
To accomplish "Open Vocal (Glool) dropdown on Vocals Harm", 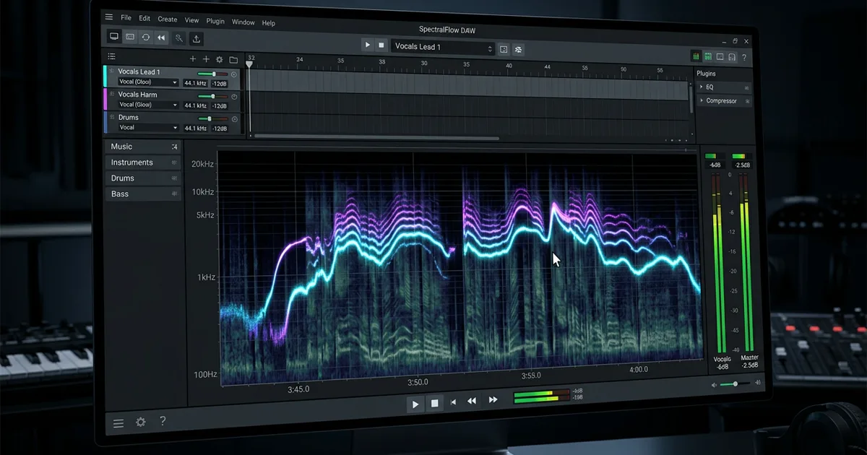I will point(149,105).
